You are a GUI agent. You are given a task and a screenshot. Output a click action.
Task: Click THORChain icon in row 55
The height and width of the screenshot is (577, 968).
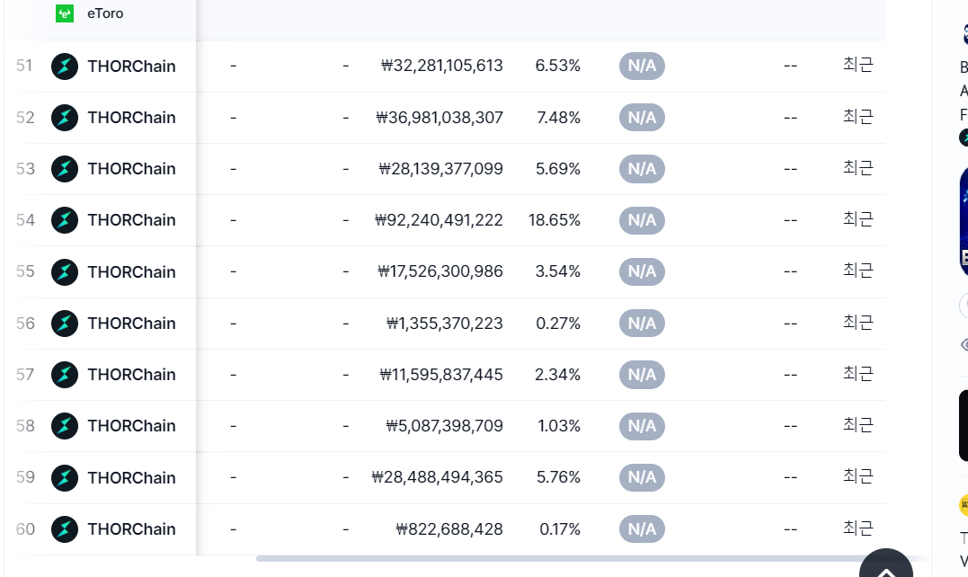(x=64, y=271)
